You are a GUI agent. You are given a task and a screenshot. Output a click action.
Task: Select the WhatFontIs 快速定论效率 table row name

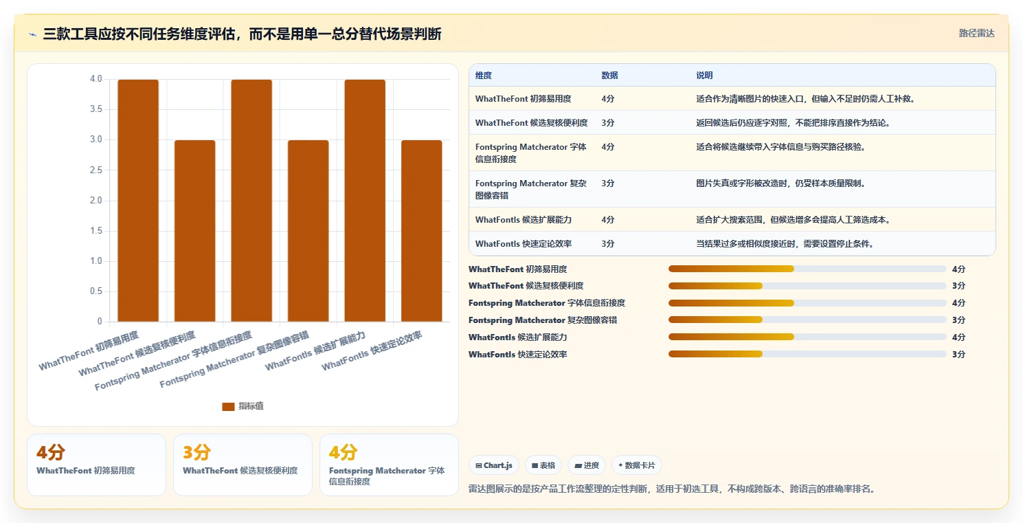coord(524,244)
